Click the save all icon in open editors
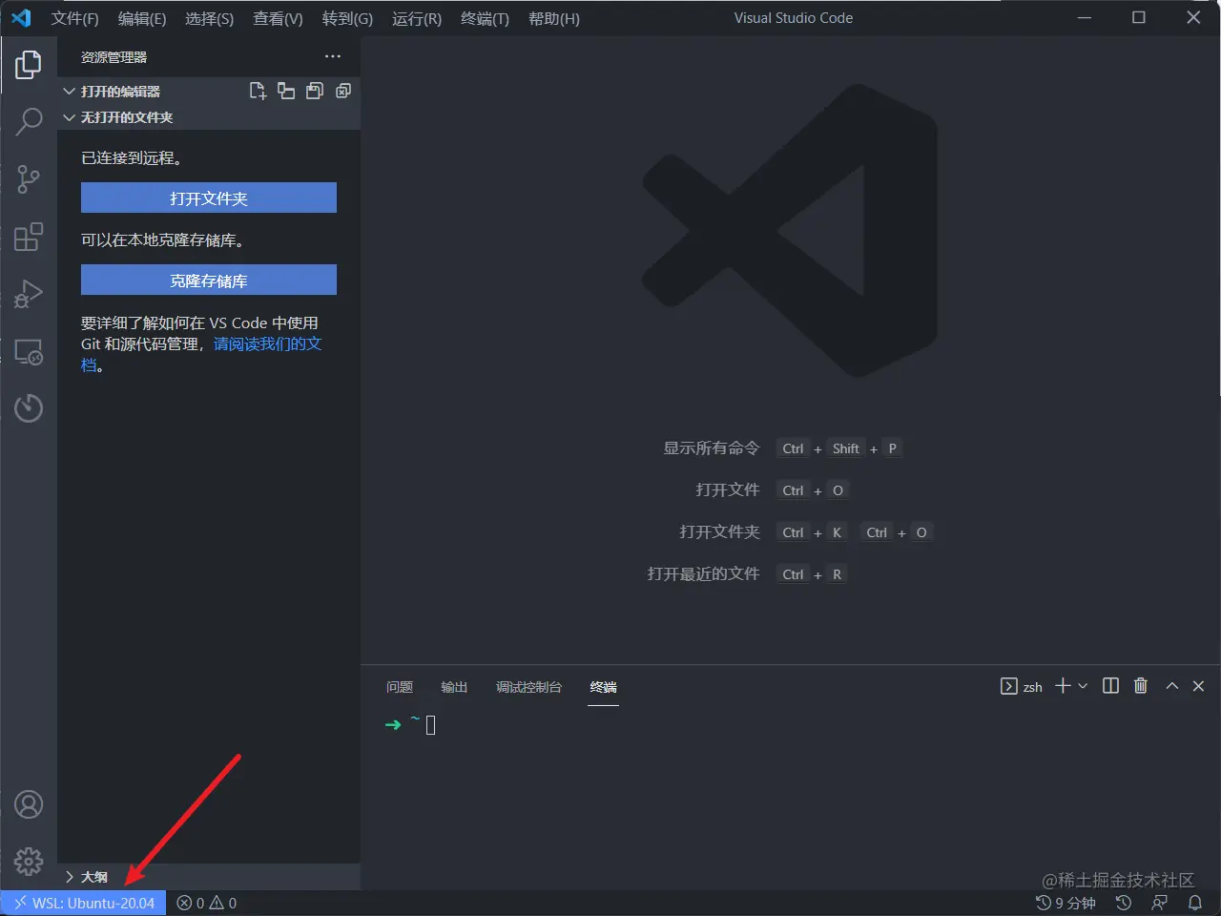This screenshot has height=916, width=1221. (315, 91)
